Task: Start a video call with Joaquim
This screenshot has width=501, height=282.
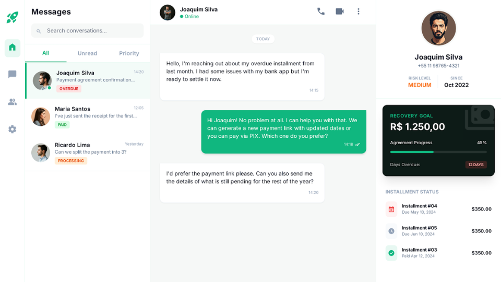Action: click(340, 11)
